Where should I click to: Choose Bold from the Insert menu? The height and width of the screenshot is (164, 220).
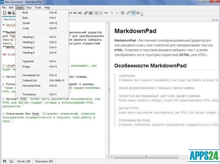[x=42, y=12]
